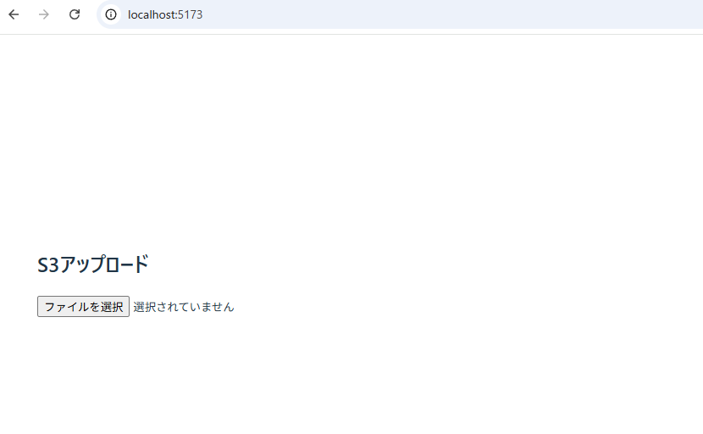Go back using the browser back arrow

tap(14, 14)
